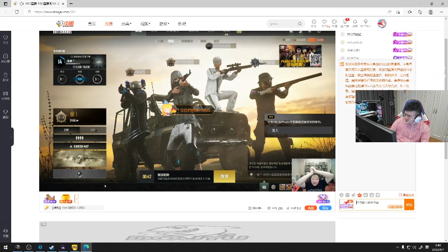Open the chat emoji smiley icon
Image resolution: width=448 pixels, height=252 pixels.
click(342, 195)
